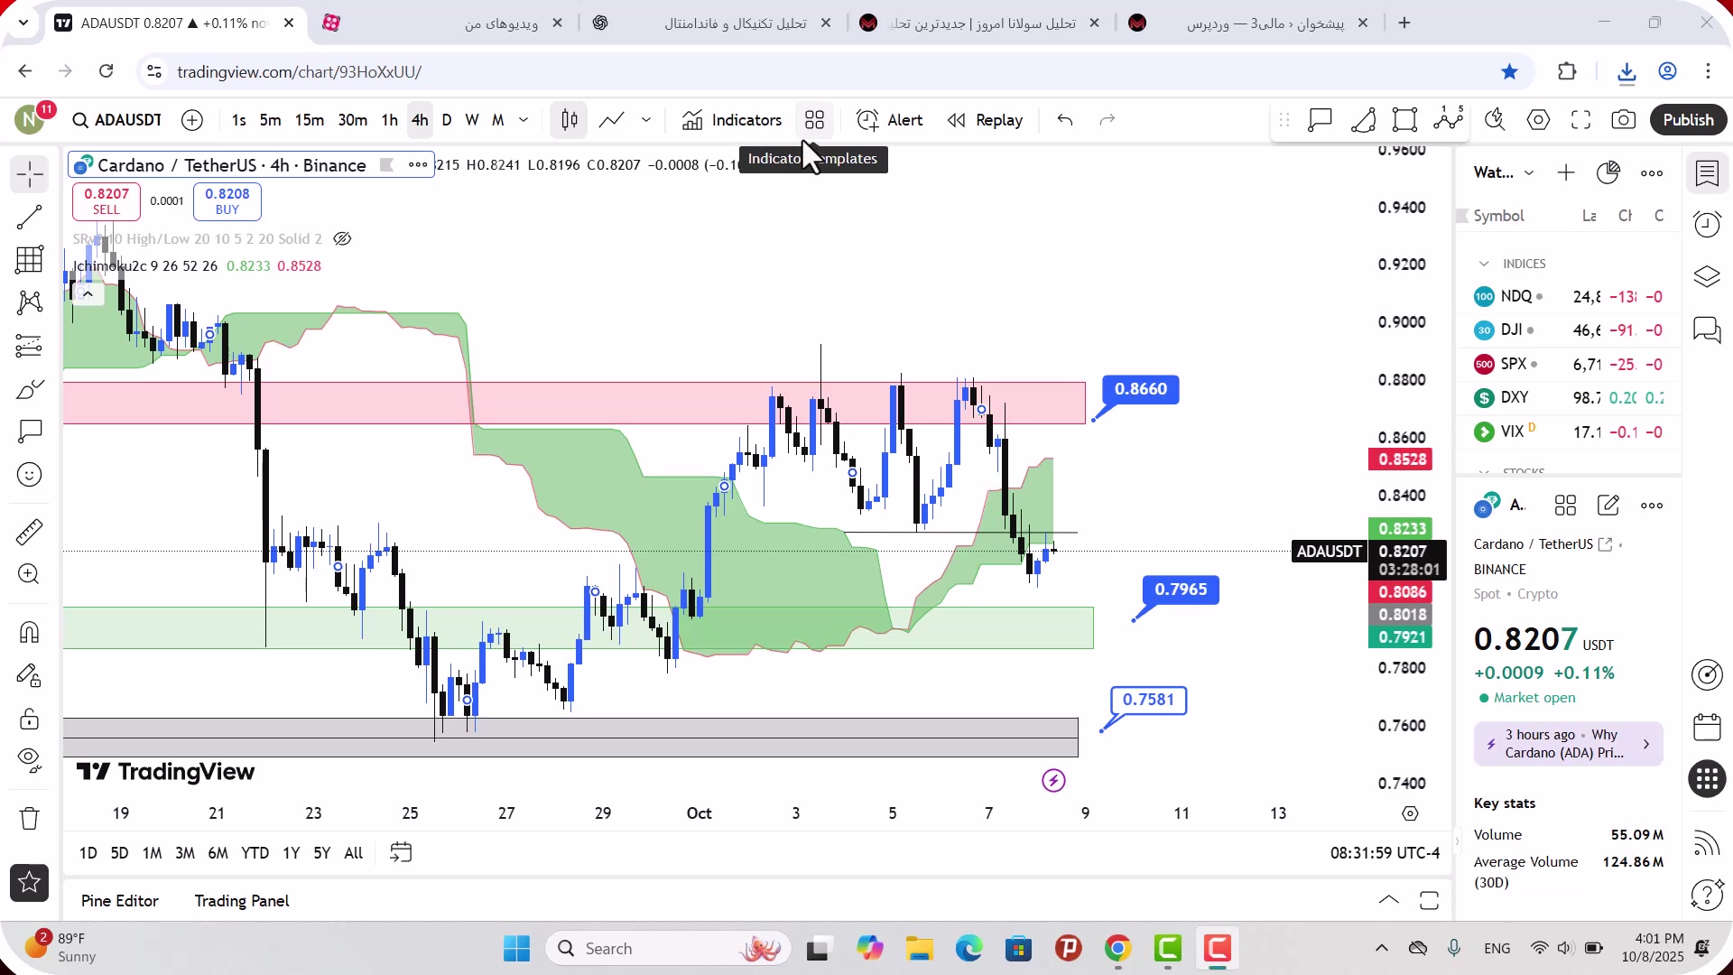This screenshot has height=975, width=1733.
Task: Add symbol to compare with plus icon
Action: [x=192, y=120]
